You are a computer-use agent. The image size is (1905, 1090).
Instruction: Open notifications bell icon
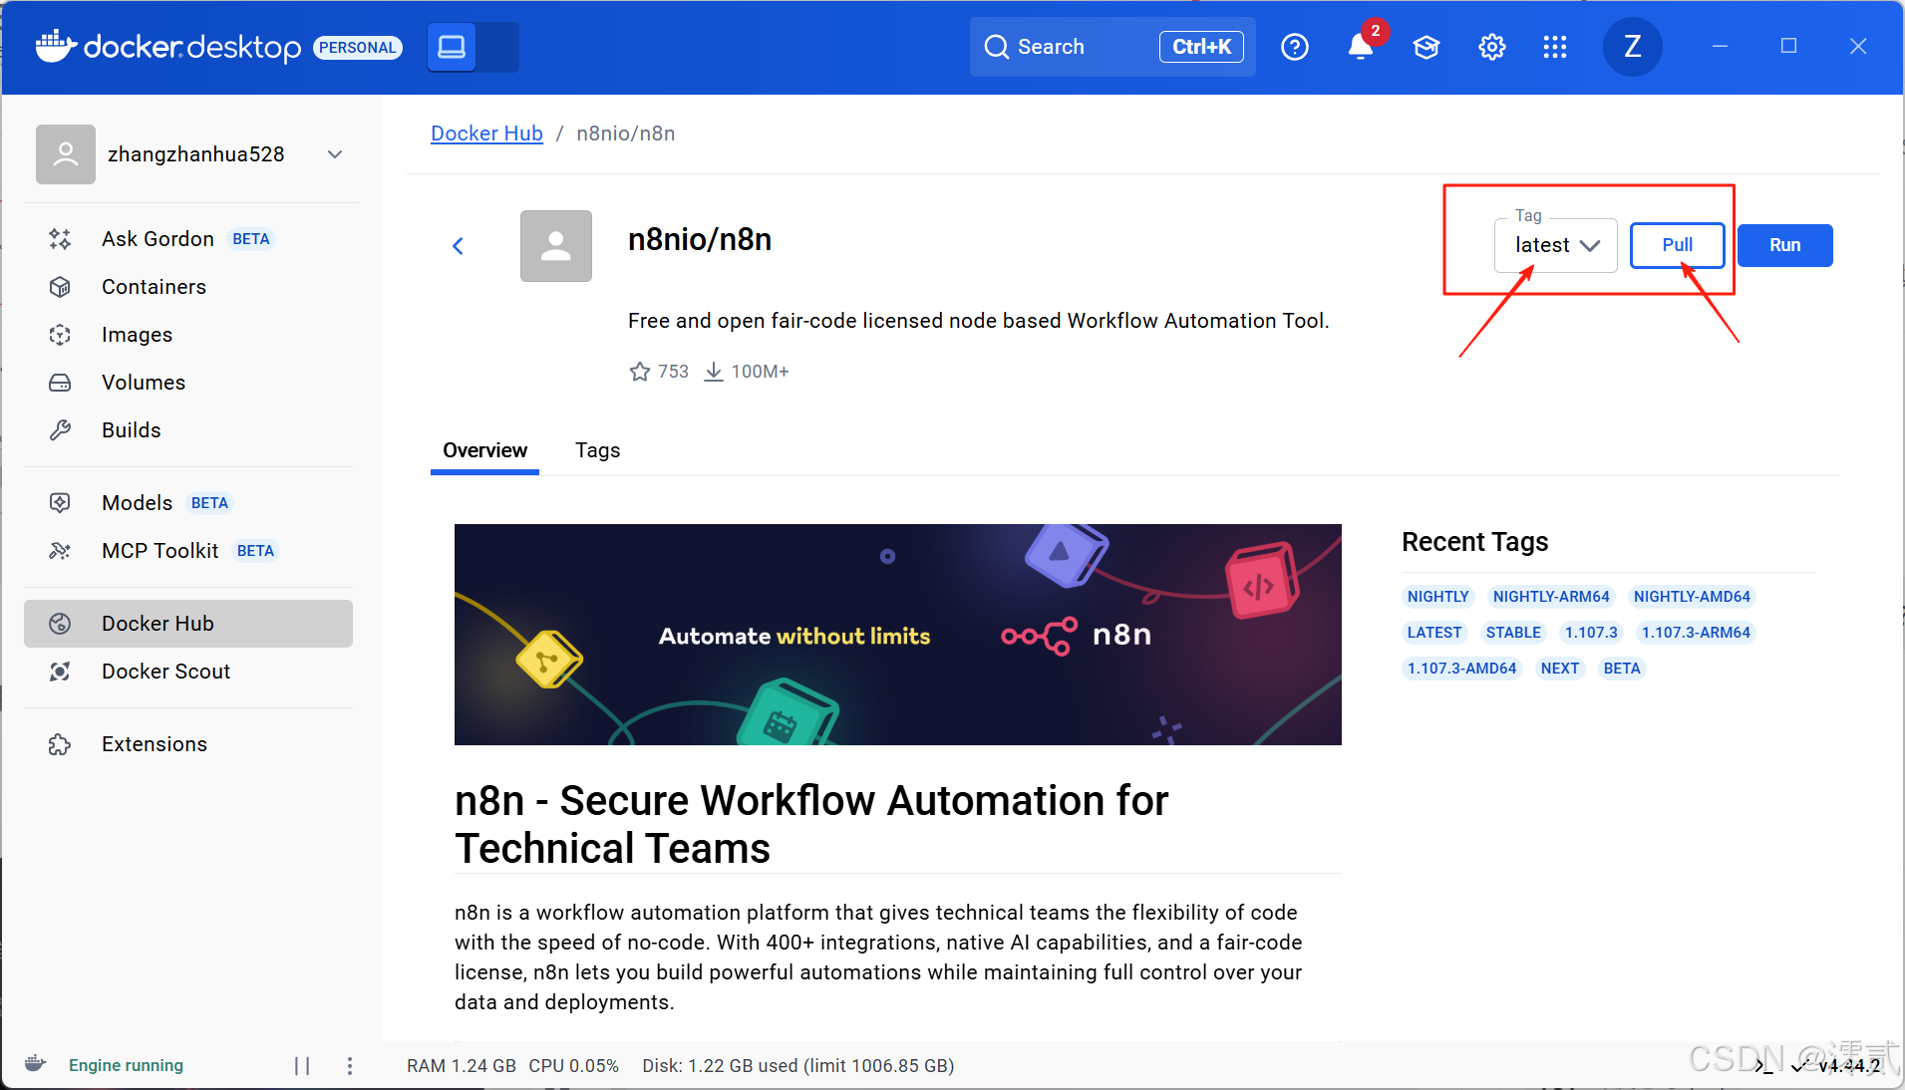coord(1361,47)
